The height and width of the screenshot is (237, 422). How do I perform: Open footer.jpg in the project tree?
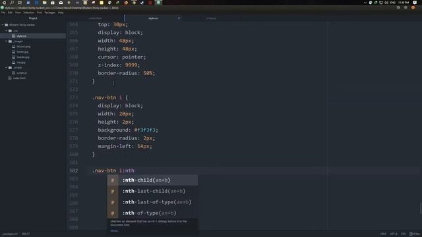[x=22, y=52]
